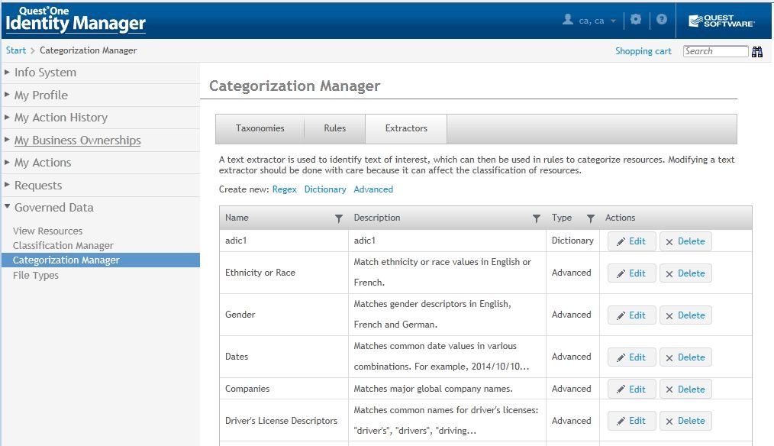This screenshot has height=446, width=774.
Task: Click into the Search input field
Action: 715,51
